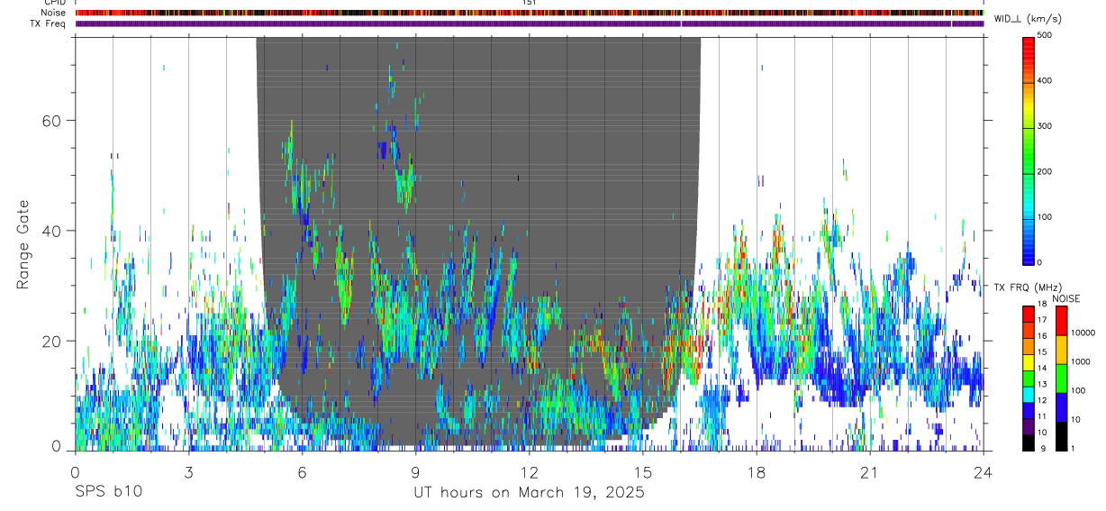Click noise legend value '10000'

pyautogui.click(x=1083, y=333)
